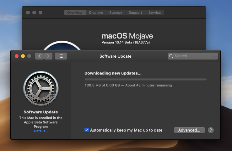Click the Version 10.14 Beta (18A377a) text
Image resolution: width=232 pixels, height=151 pixels.
point(126,43)
